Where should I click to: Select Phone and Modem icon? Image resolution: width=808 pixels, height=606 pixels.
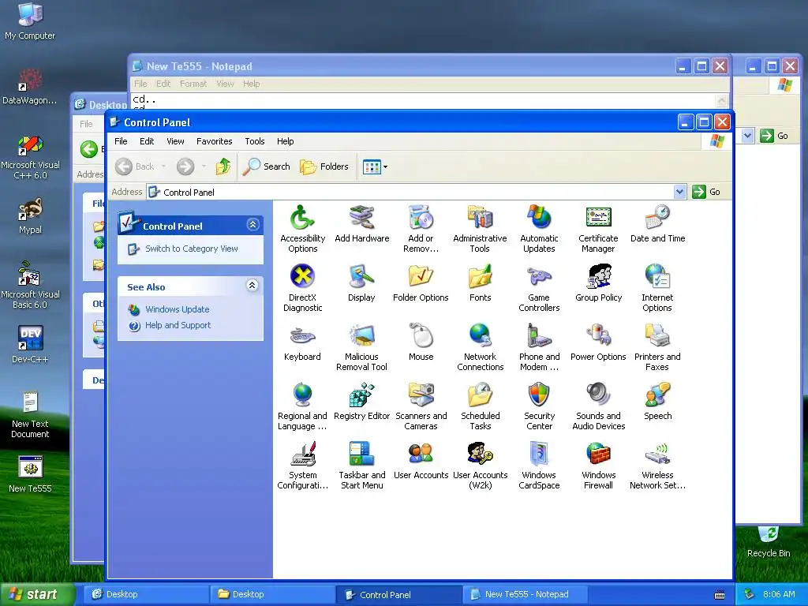point(539,347)
